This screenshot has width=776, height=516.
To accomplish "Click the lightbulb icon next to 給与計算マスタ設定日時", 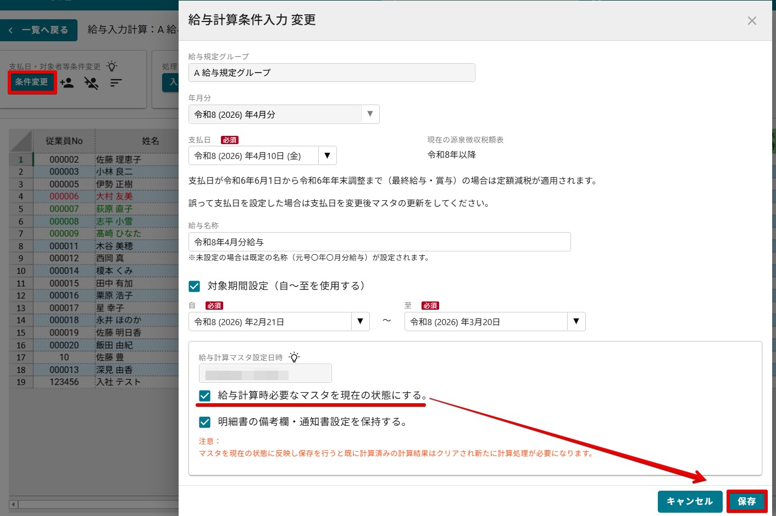I will [295, 358].
